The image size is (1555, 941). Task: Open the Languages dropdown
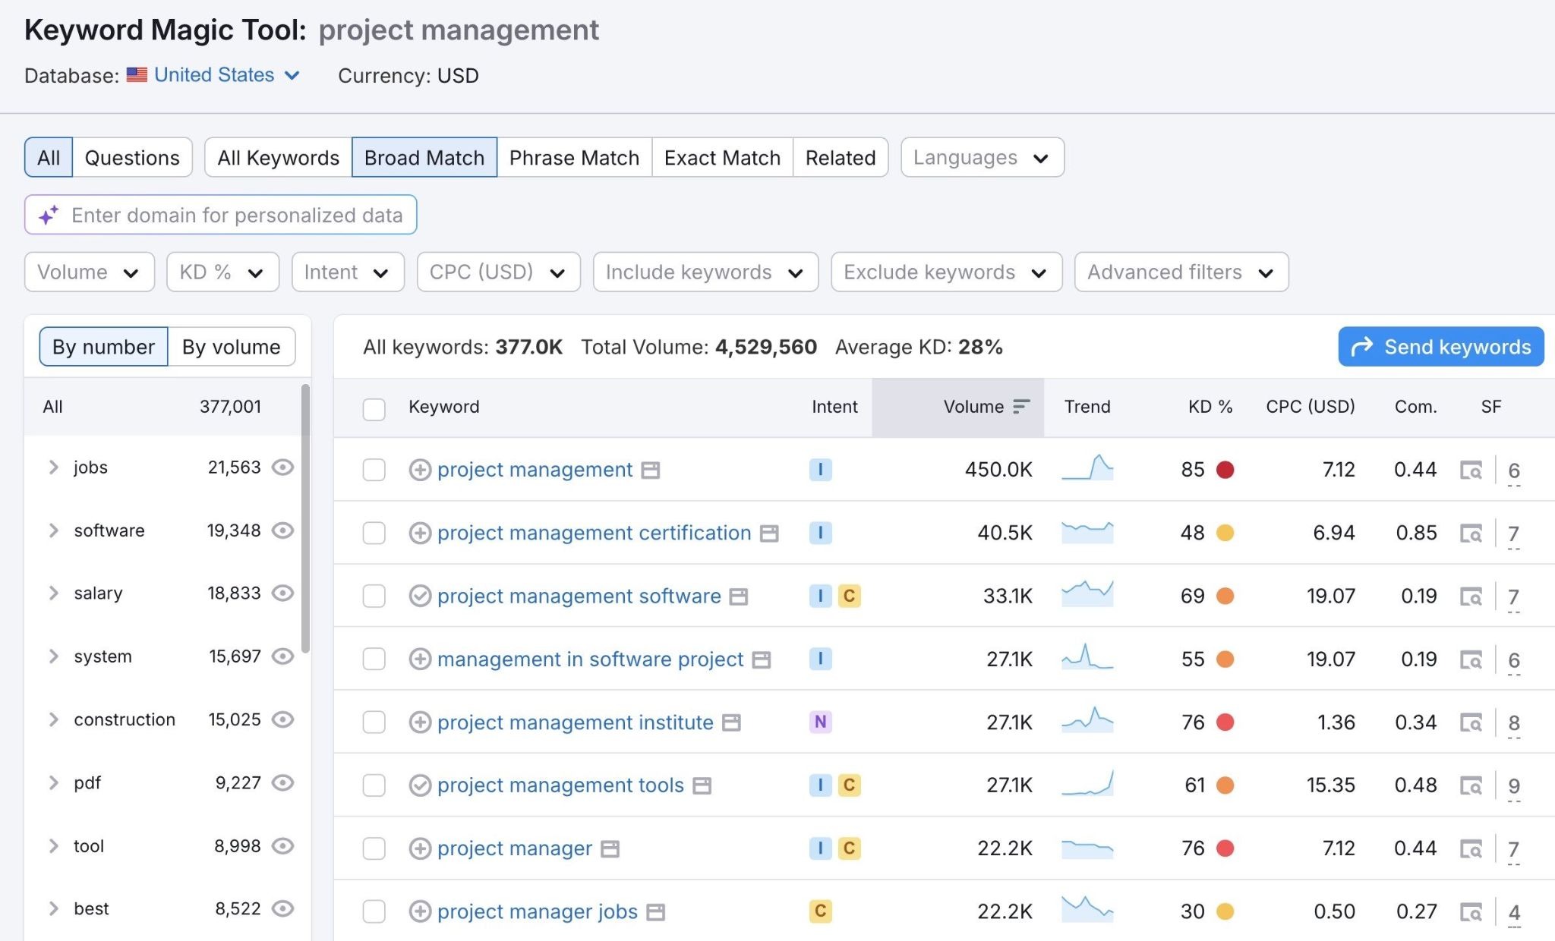point(983,157)
